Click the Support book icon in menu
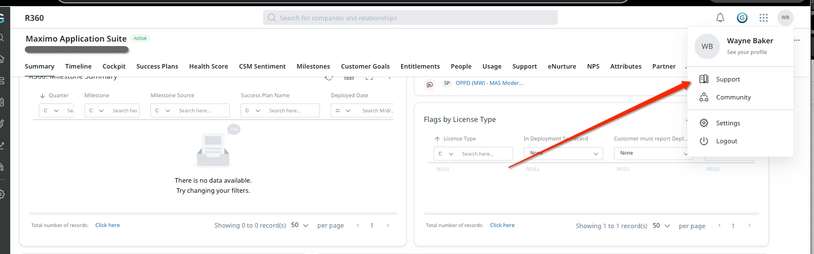Image resolution: width=814 pixels, height=254 pixels. 704,79
